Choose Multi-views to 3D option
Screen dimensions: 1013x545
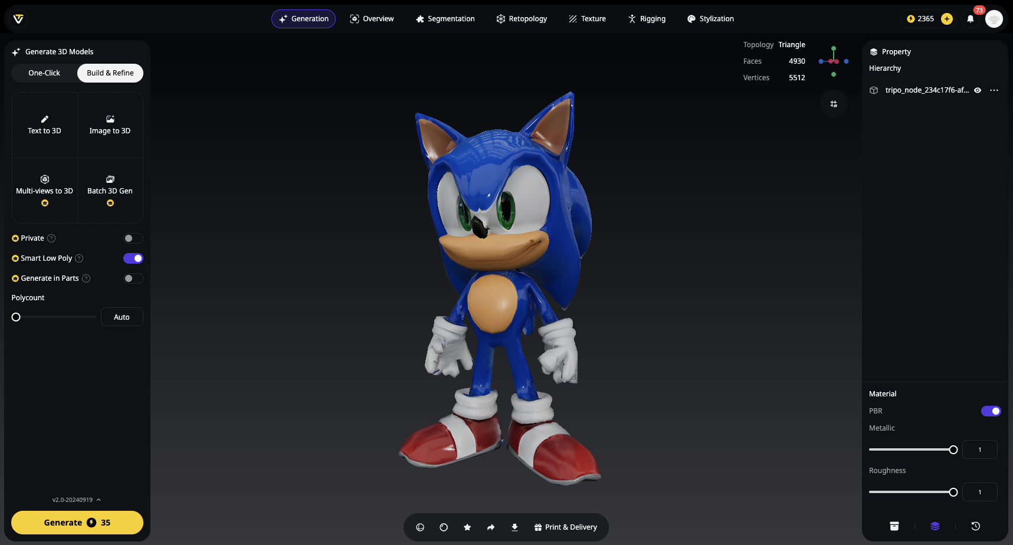[44, 190]
